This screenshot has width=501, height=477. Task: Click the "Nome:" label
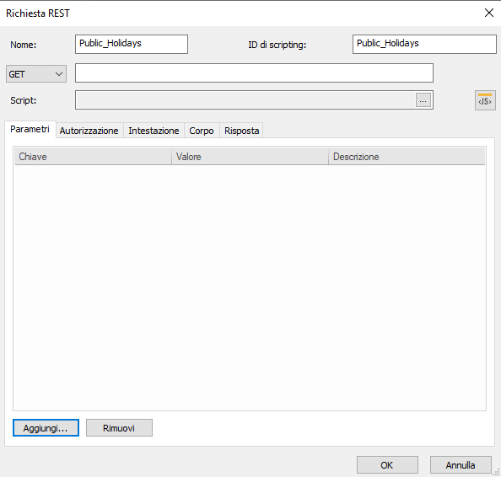(24, 45)
